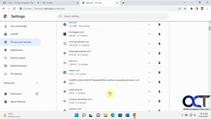Open safeframe.googlesyndication.com details arrow

pyautogui.click(x=149, y=82)
